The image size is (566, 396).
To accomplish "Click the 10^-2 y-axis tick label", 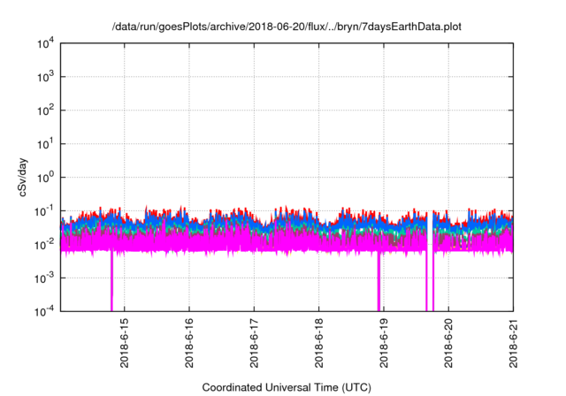I will click(x=44, y=245).
